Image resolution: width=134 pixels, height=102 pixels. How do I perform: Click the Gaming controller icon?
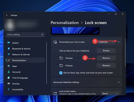[9, 84]
